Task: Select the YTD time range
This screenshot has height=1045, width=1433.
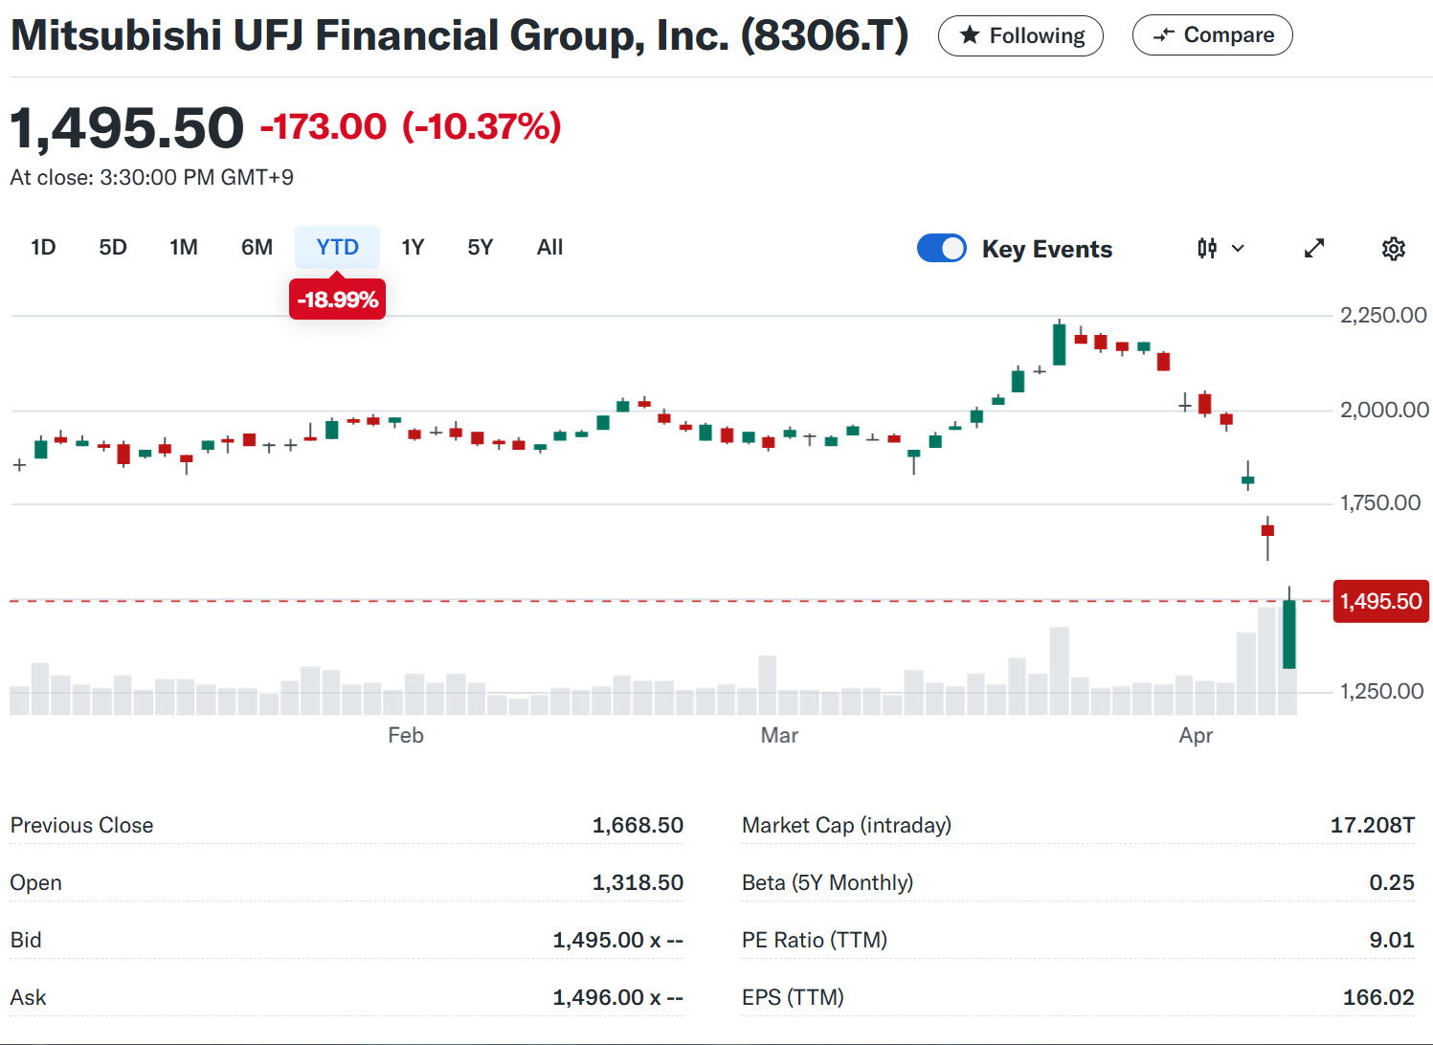Action: (337, 247)
